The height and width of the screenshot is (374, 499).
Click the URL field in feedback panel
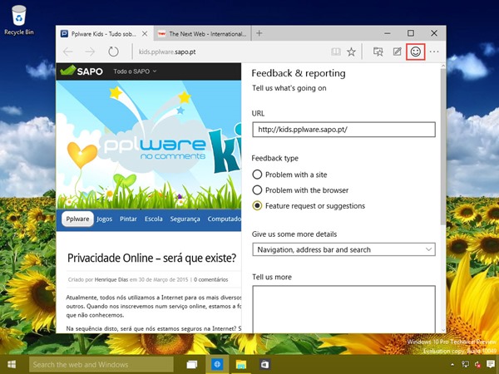coord(343,130)
